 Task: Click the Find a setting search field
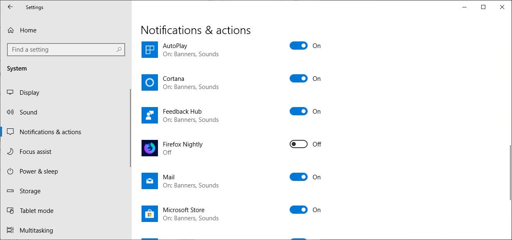tap(66, 50)
